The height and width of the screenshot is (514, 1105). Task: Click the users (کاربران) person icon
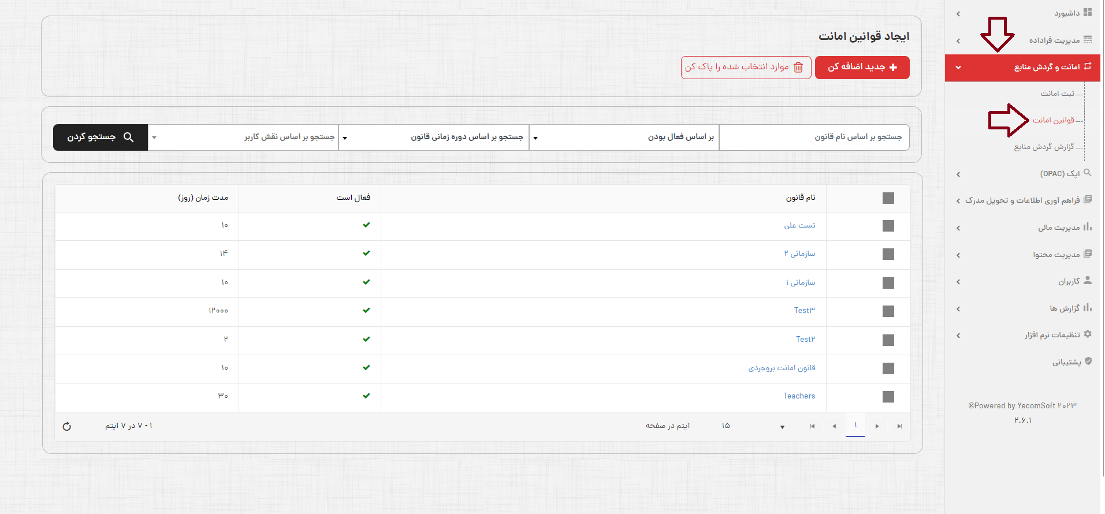[1088, 280]
